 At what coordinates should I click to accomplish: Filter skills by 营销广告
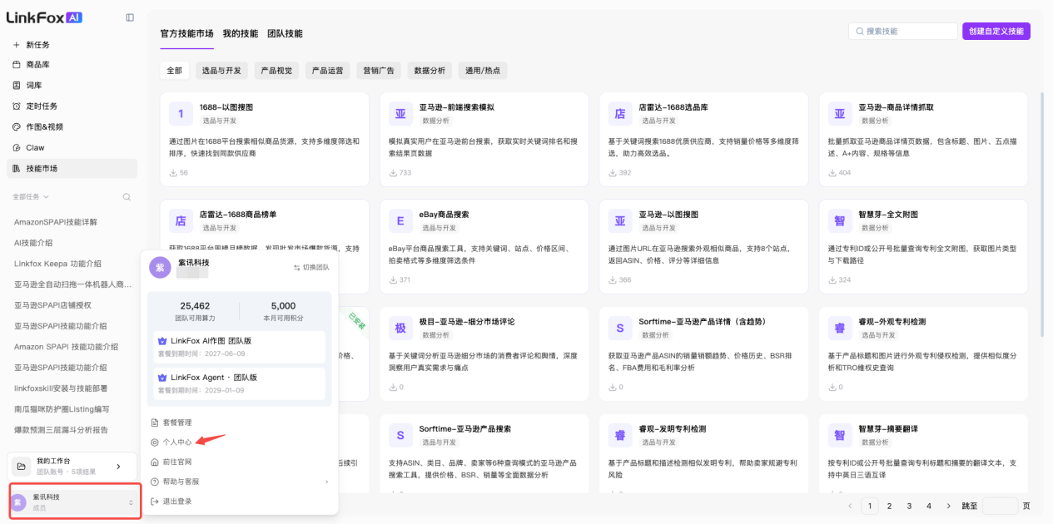tap(379, 71)
